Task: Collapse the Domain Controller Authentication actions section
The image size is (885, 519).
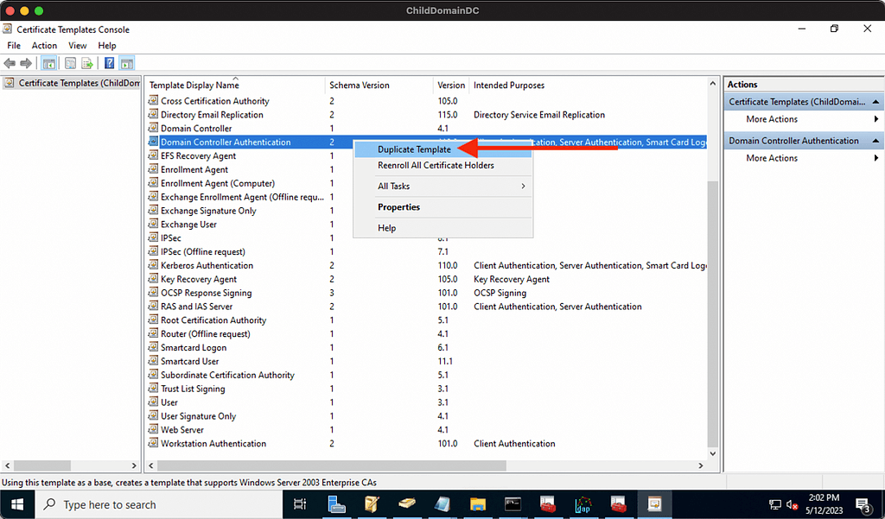Action: point(876,141)
